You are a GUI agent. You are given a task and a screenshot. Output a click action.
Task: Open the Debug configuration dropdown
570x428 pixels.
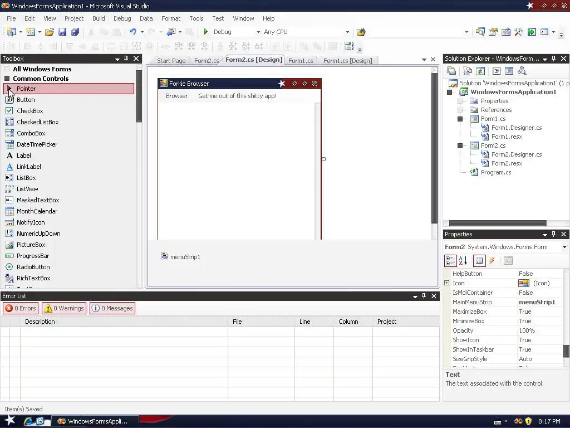(x=258, y=32)
